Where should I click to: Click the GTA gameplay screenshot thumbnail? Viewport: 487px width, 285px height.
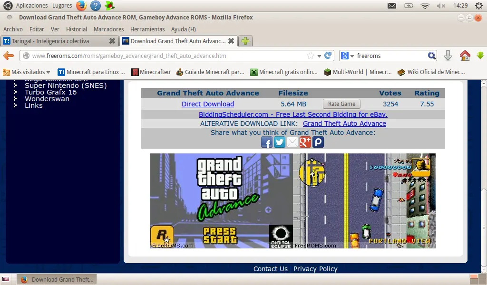tap(364, 201)
